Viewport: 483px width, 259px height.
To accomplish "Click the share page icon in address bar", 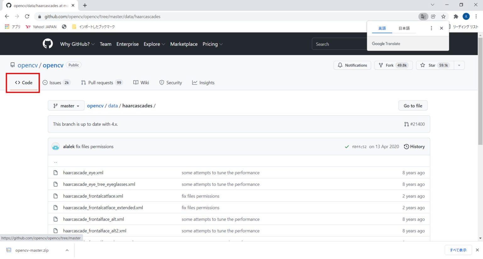I will point(433,17).
